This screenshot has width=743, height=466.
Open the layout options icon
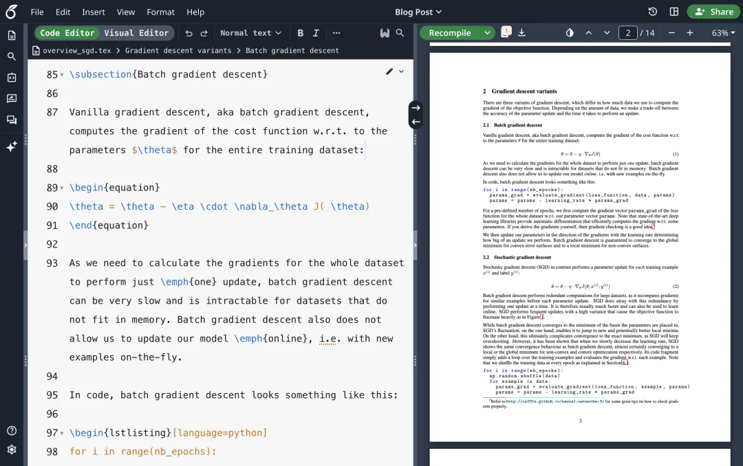point(674,12)
